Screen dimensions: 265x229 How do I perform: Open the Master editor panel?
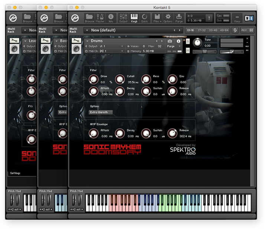pos(100,18)
